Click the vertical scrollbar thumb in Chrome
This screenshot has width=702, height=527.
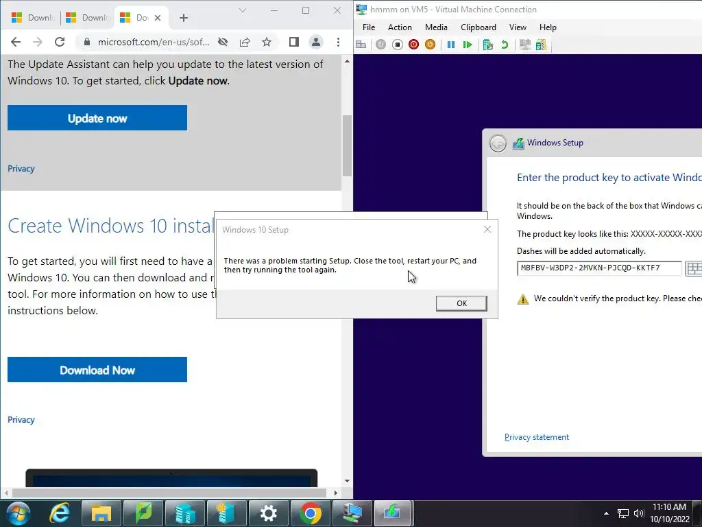[347, 145]
